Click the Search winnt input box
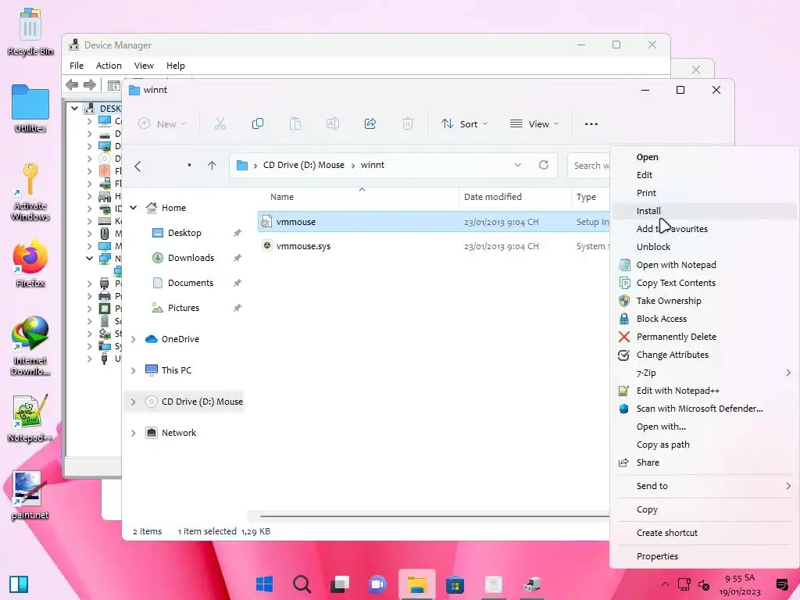The width and height of the screenshot is (800, 600). tap(589, 166)
